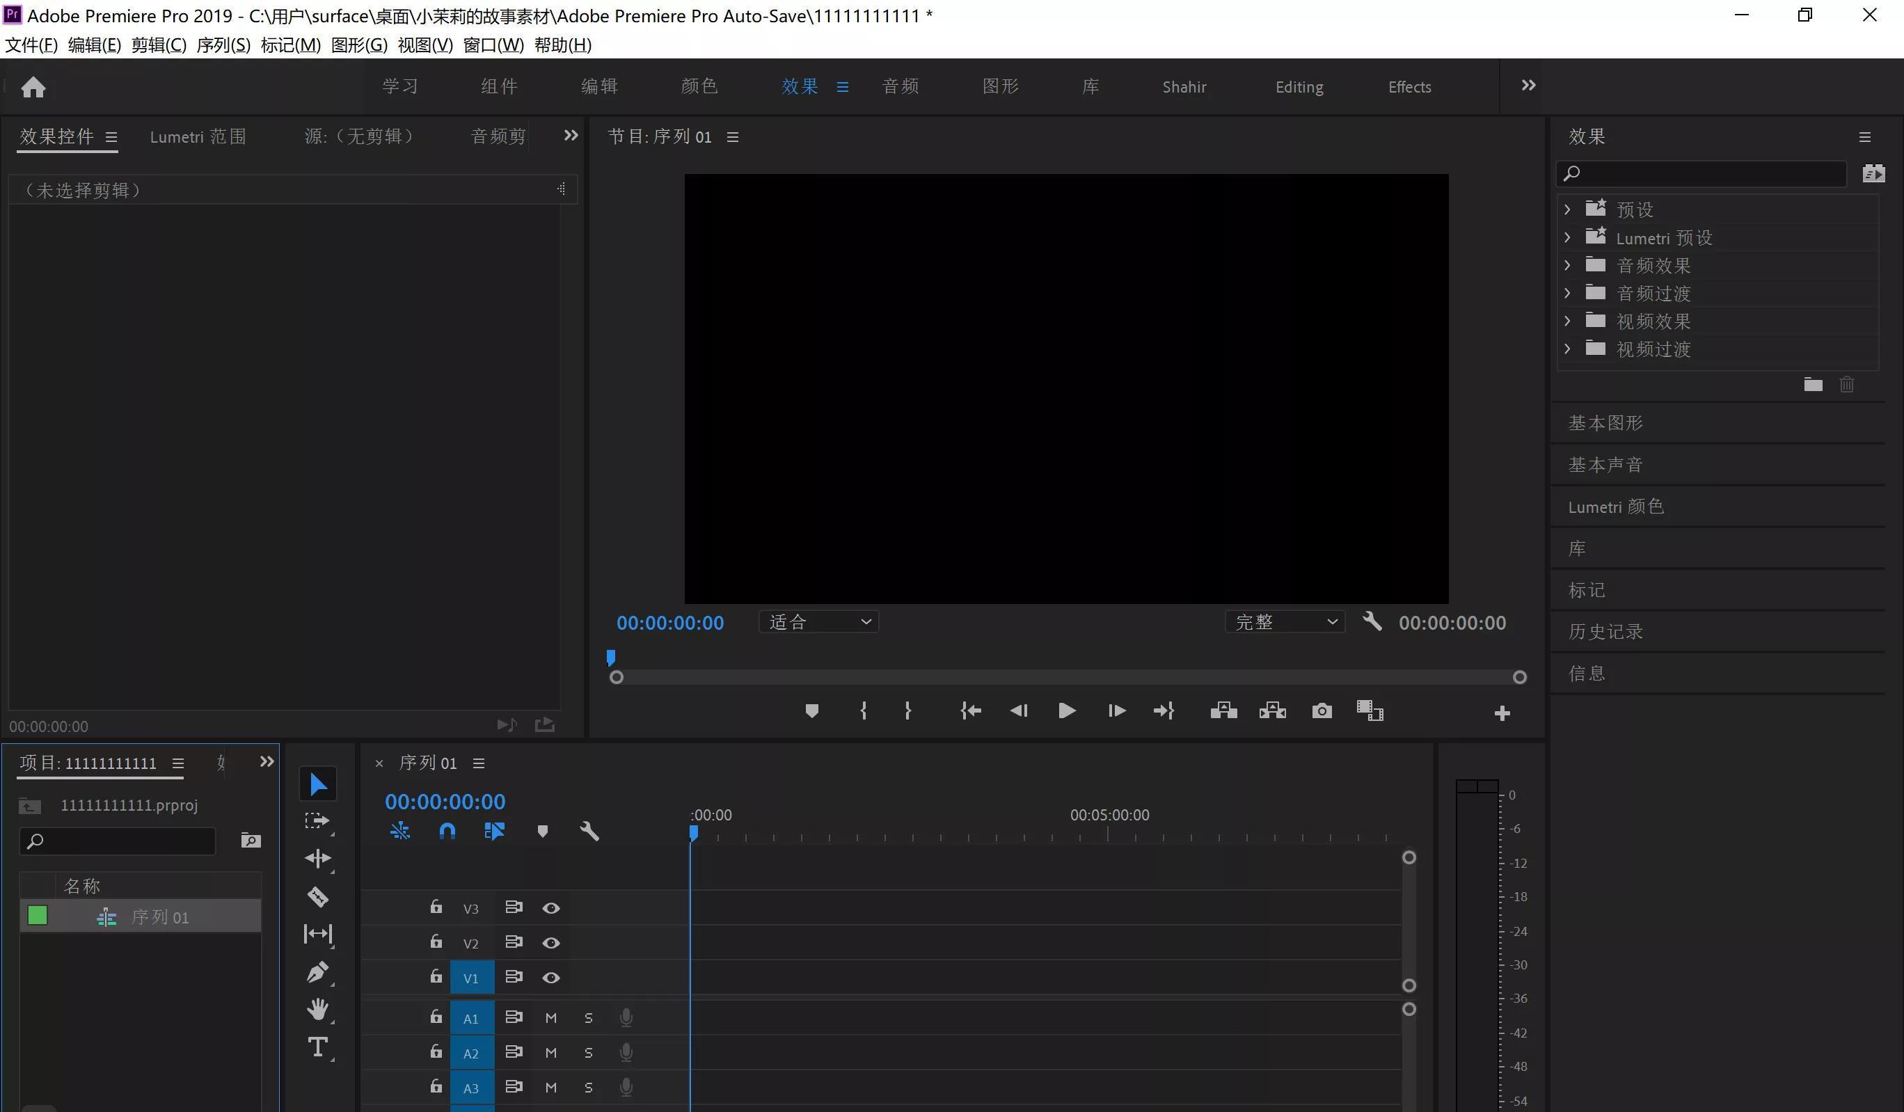Click new custom bin in Effects panel
1904x1112 pixels.
coord(1814,385)
